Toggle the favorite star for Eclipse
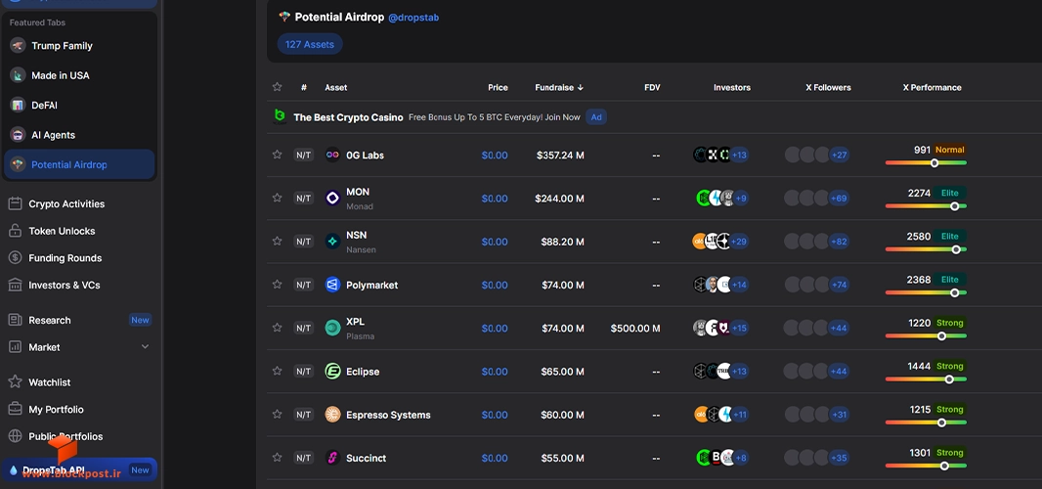Image resolution: width=1042 pixels, height=489 pixels. (x=277, y=371)
